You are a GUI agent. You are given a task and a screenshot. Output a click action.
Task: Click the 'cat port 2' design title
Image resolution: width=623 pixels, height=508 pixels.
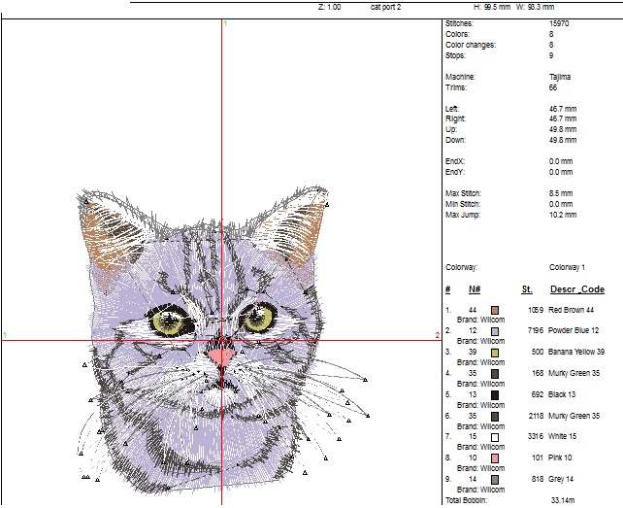coord(385,6)
